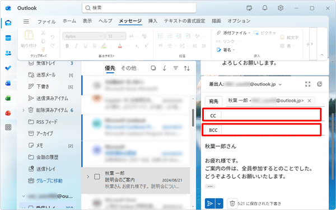Select the 優先 focused inbox tab

[x=110, y=68]
